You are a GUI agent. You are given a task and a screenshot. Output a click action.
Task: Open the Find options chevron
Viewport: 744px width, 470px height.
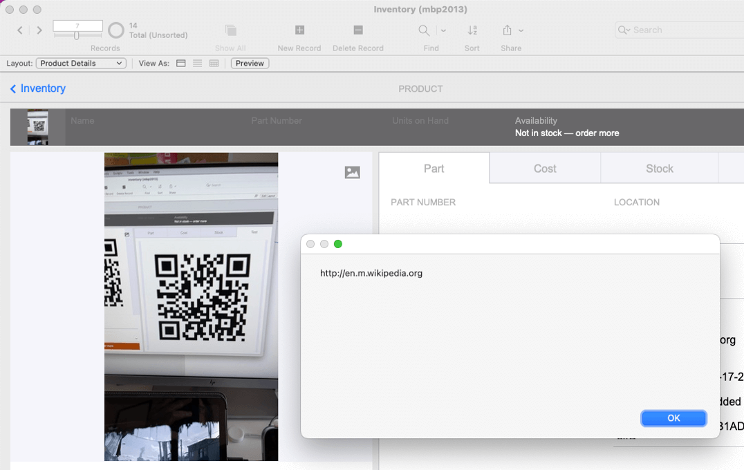(443, 30)
